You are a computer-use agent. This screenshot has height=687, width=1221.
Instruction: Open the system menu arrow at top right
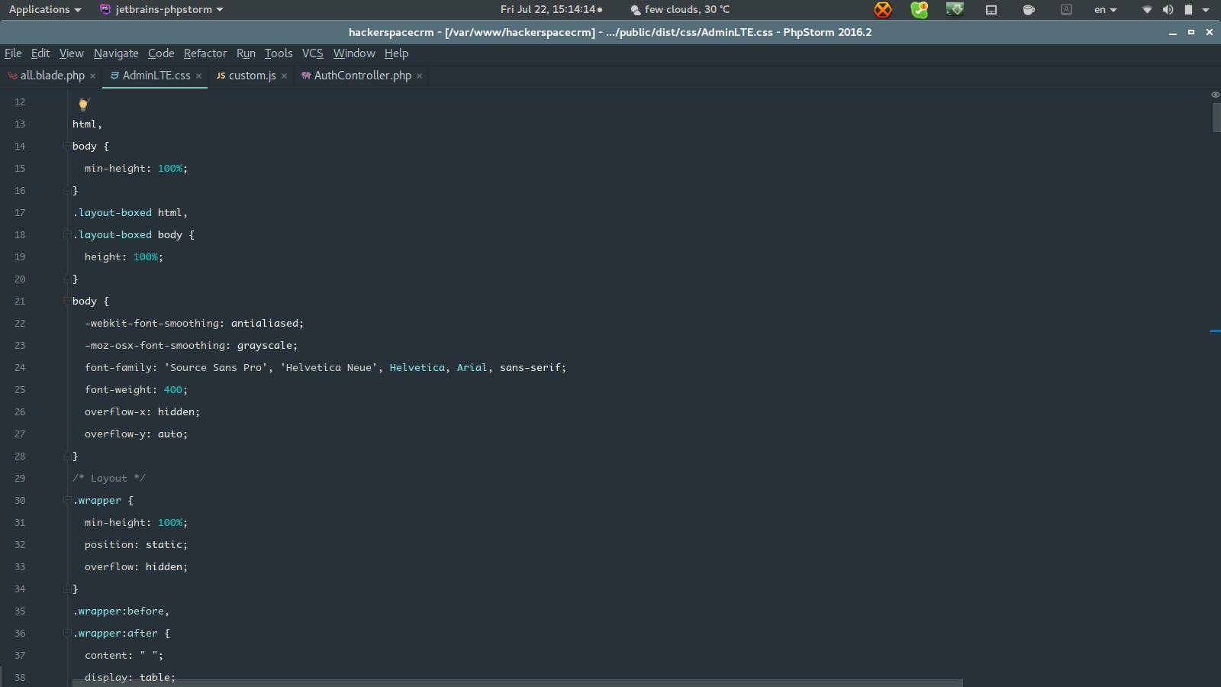click(1206, 10)
